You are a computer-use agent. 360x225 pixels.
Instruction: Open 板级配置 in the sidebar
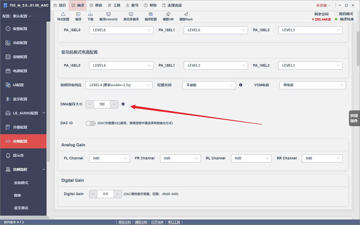tap(23, 29)
